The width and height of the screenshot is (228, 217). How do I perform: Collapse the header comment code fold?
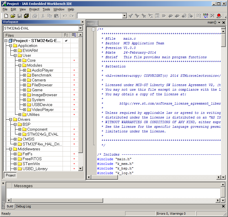click(93, 30)
